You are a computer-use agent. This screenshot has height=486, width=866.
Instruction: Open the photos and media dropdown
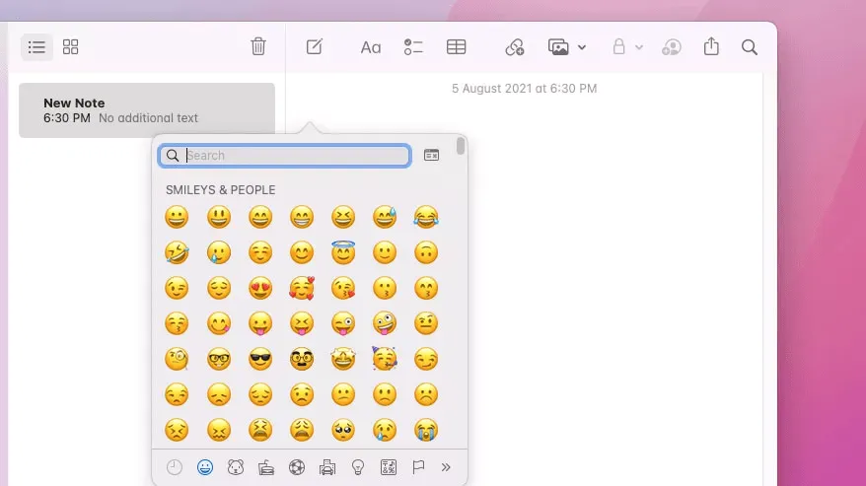567,46
